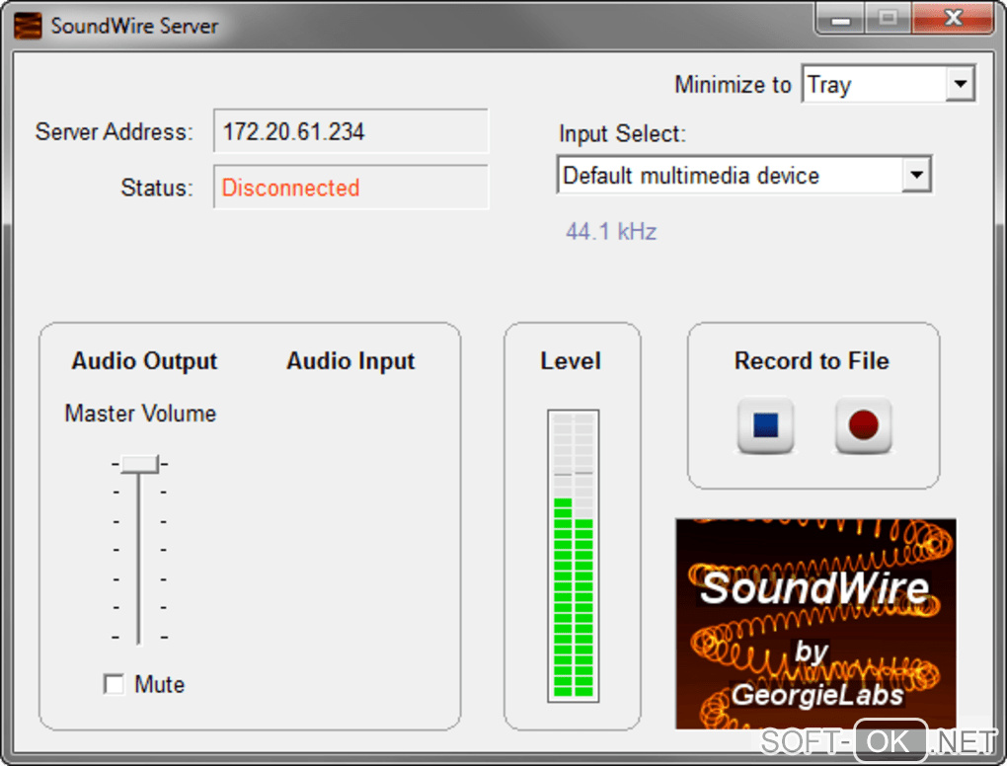Start recording with the red circle button

pos(863,425)
